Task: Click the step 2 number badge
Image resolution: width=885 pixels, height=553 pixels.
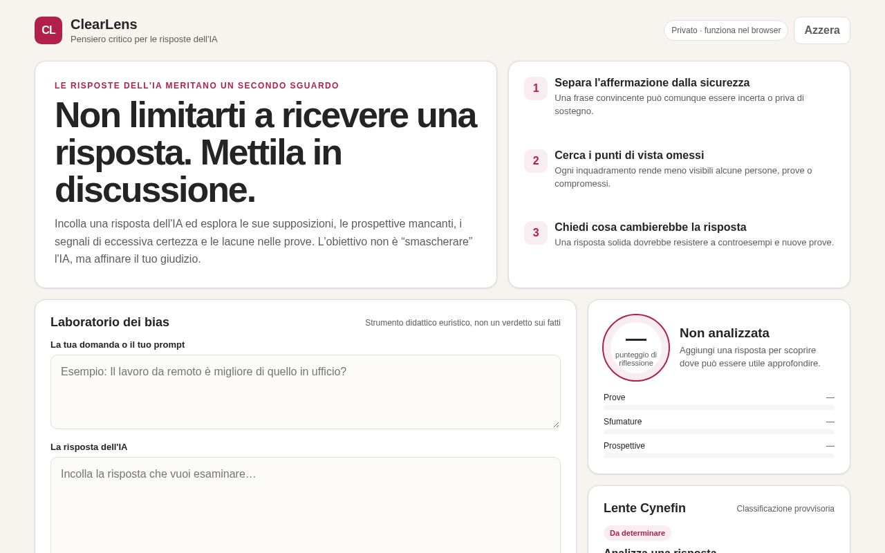Action: click(x=536, y=161)
